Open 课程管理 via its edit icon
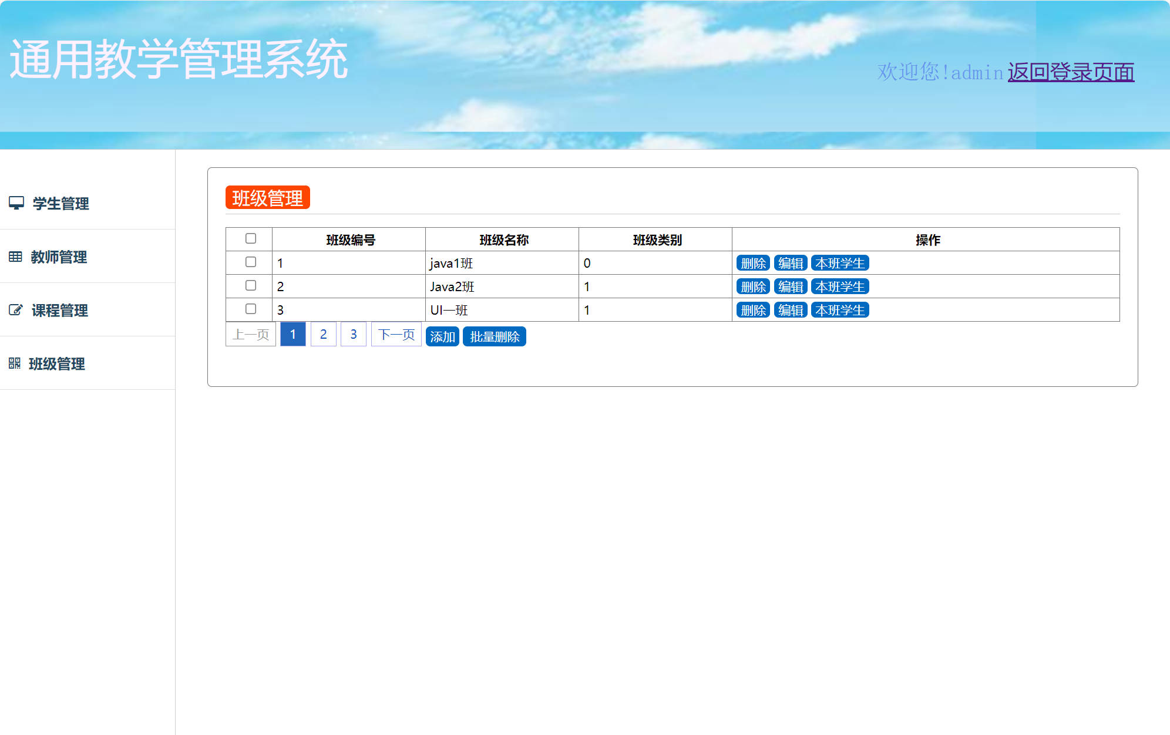The image size is (1170, 735). [16, 310]
